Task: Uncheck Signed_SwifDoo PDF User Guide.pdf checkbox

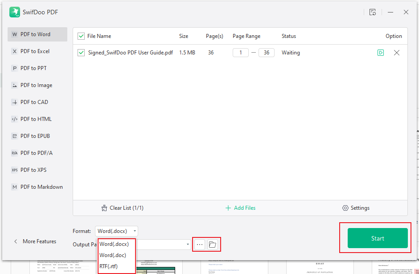Action: (81, 53)
